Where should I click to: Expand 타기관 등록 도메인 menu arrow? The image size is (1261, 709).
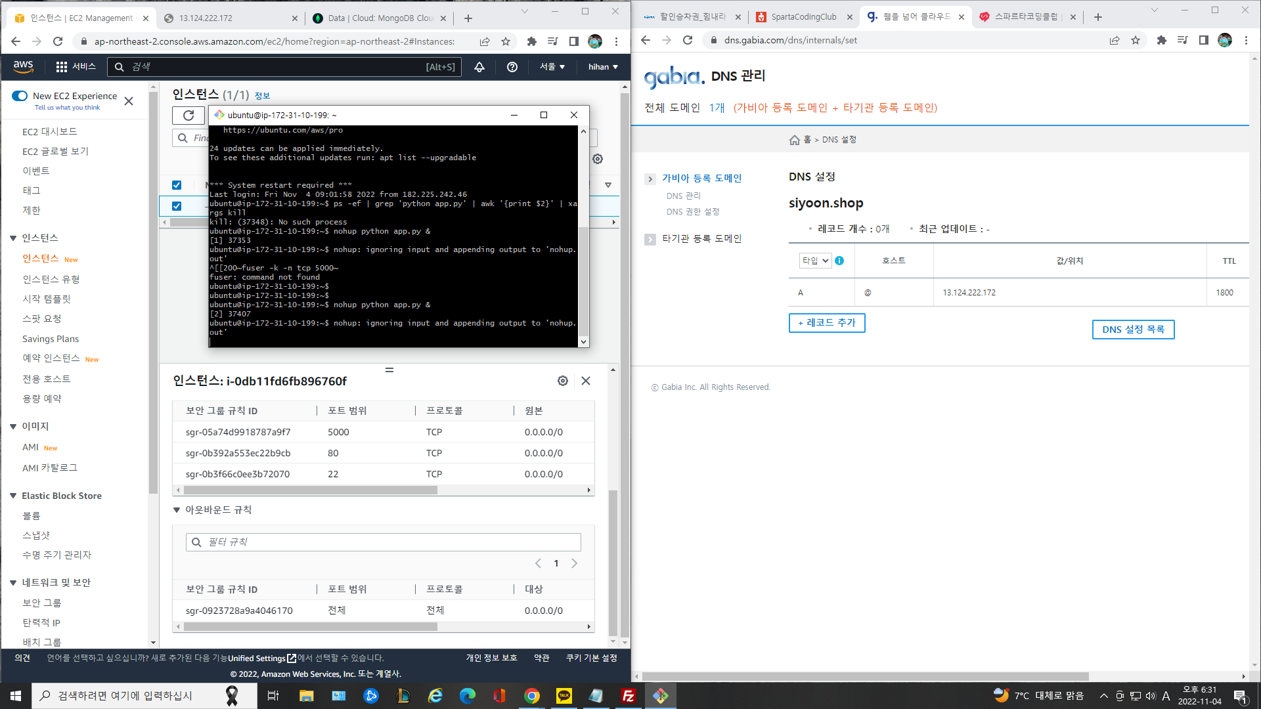(x=650, y=239)
